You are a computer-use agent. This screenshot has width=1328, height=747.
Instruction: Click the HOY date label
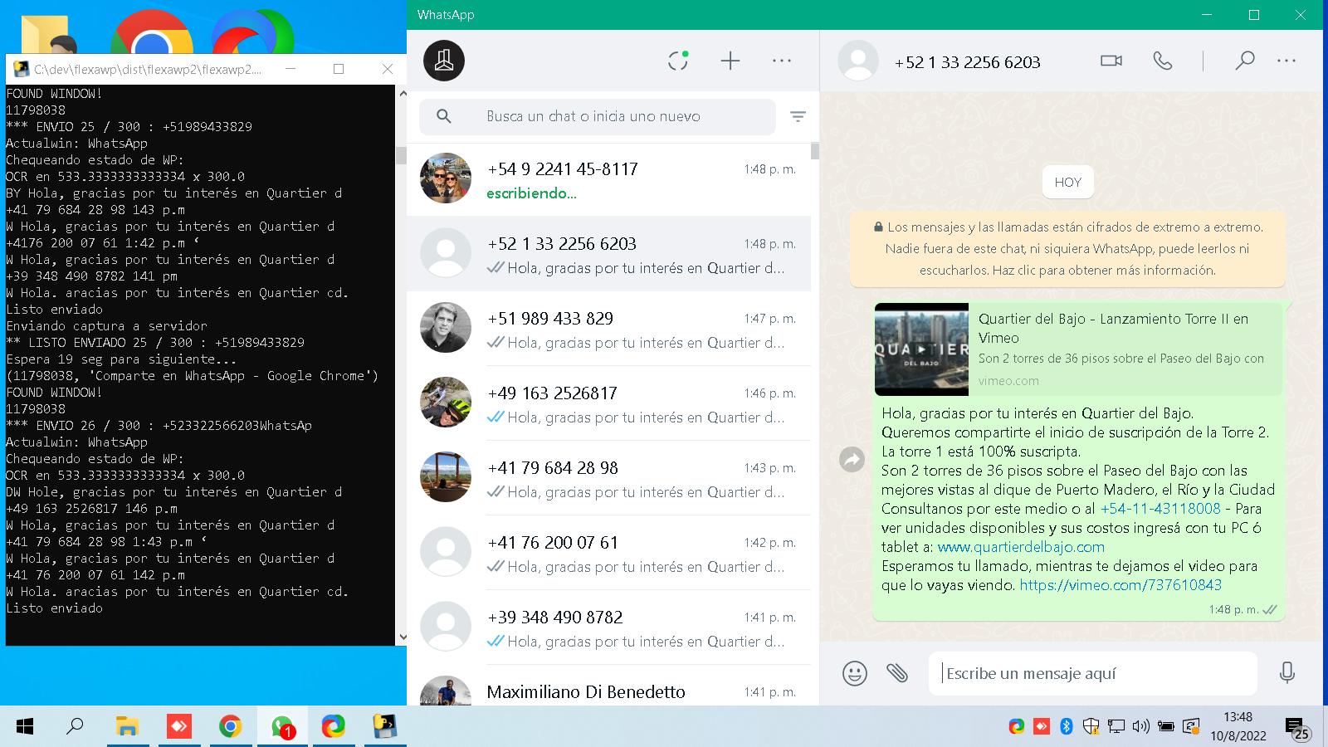click(x=1067, y=183)
